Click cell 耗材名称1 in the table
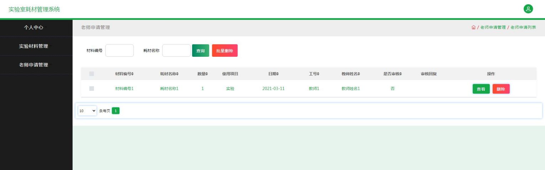Image resolution: width=545 pixels, height=170 pixels. click(169, 89)
